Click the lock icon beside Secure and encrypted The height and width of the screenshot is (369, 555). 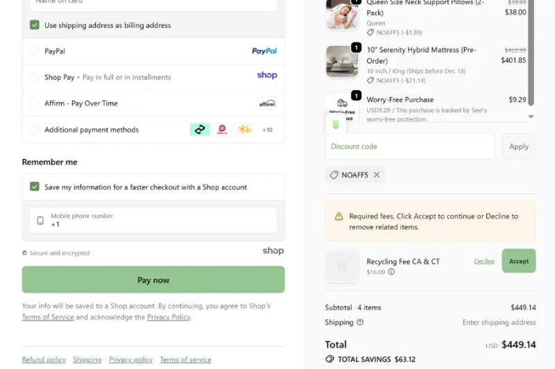point(24,253)
